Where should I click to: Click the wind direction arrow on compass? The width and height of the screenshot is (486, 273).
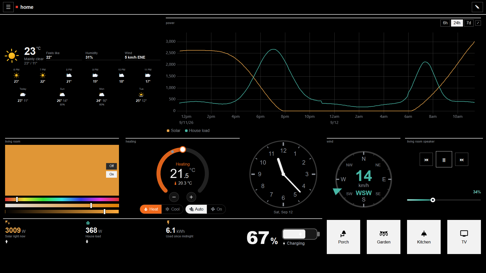(337, 191)
